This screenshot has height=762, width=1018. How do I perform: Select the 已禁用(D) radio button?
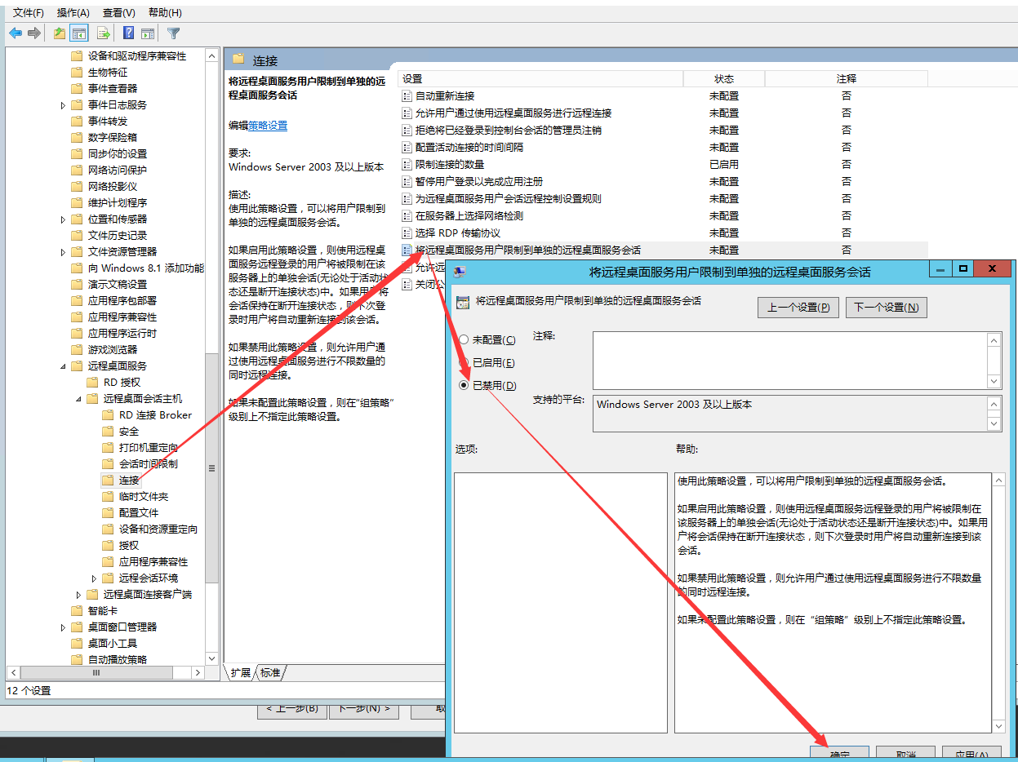point(464,385)
